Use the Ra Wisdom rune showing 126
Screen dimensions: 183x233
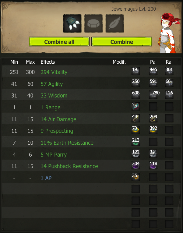[x=169, y=94]
